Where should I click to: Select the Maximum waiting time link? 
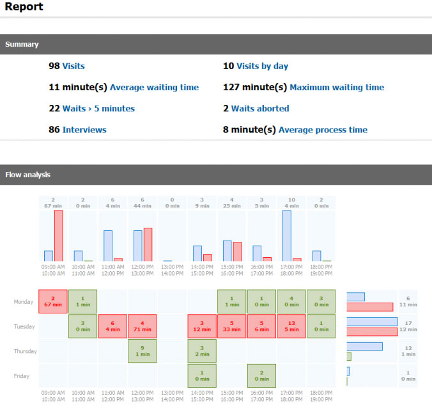337,87
